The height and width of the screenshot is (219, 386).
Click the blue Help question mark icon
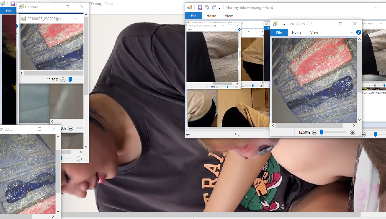pyautogui.click(x=358, y=32)
